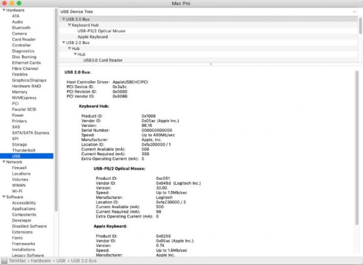The width and height of the screenshot is (363, 265).
Task: Select Components under Software
Action: (24, 215)
